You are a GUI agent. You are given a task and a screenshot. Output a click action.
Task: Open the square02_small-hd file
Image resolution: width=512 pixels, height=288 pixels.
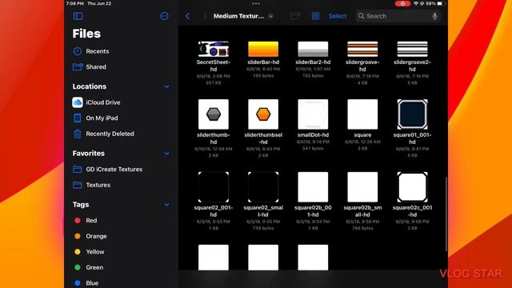[263, 187]
